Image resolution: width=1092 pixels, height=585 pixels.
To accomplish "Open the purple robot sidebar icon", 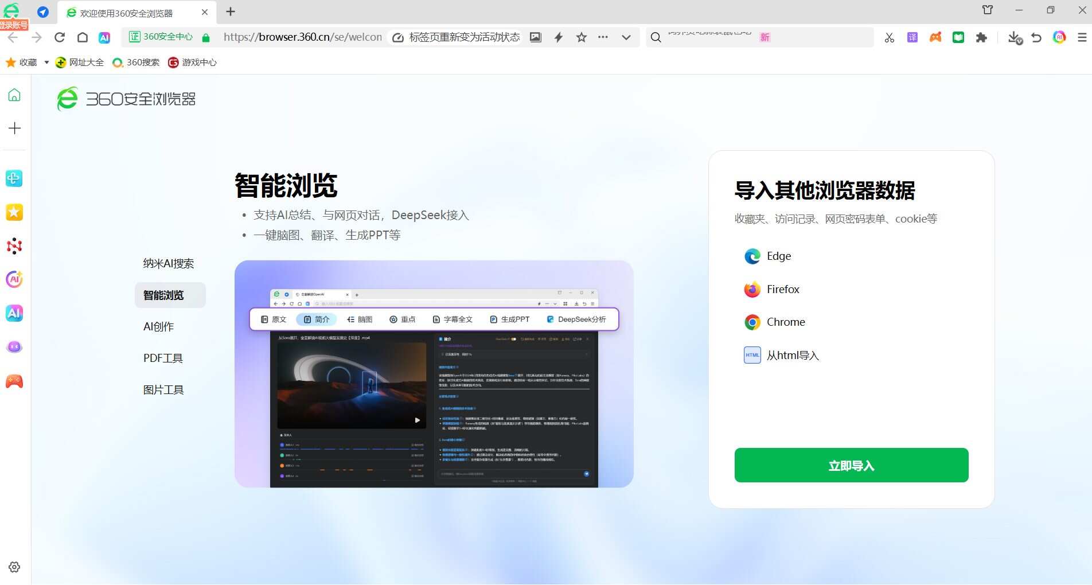I will [x=14, y=347].
